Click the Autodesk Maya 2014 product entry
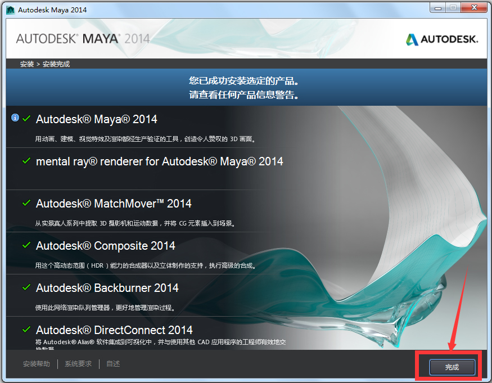The width and height of the screenshot is (492, 383). pos(97,119)
